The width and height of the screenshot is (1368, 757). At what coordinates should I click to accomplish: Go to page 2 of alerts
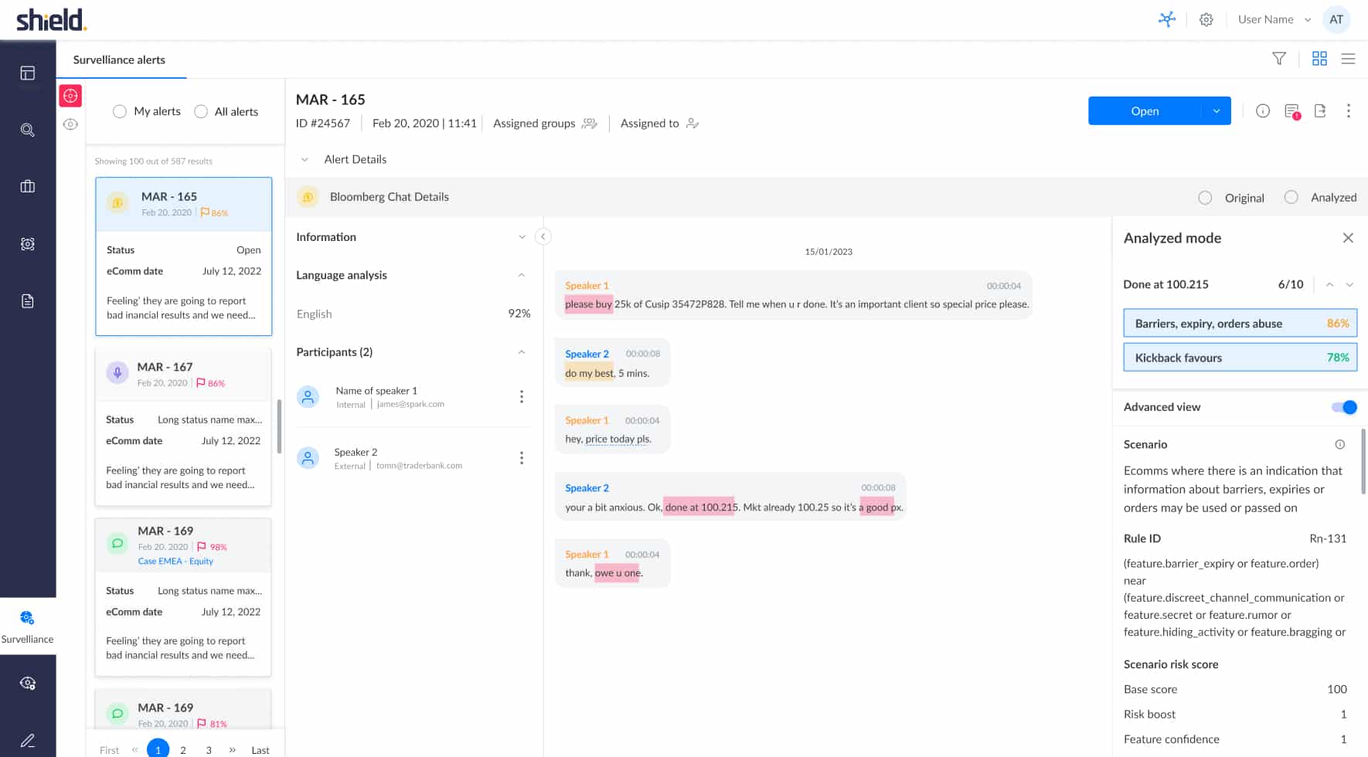183,749
